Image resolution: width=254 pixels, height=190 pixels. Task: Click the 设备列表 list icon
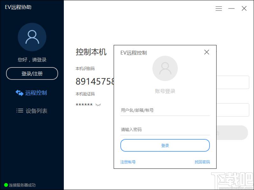[20, 111]
